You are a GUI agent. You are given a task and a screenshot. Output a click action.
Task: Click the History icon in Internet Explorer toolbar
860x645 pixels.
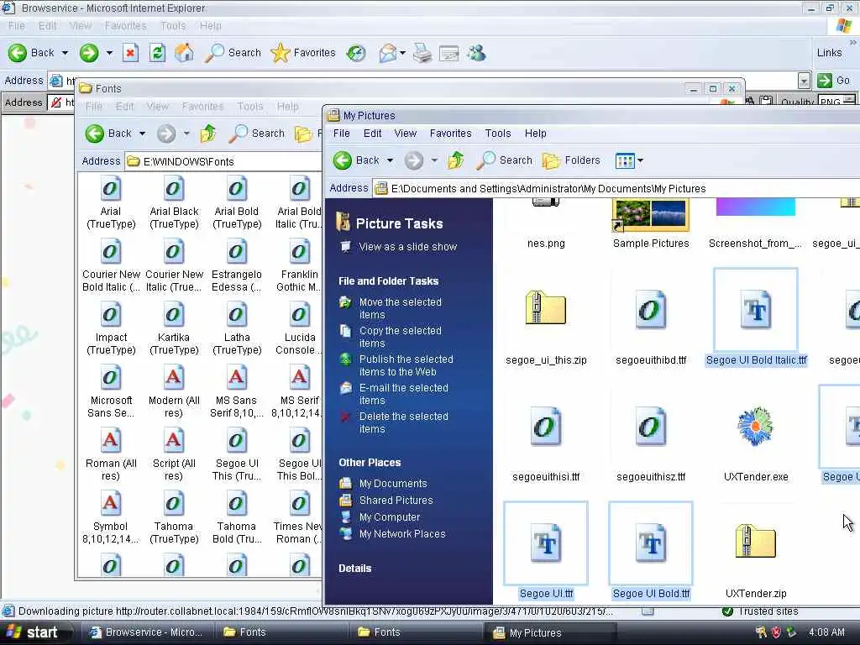[356, 53]
